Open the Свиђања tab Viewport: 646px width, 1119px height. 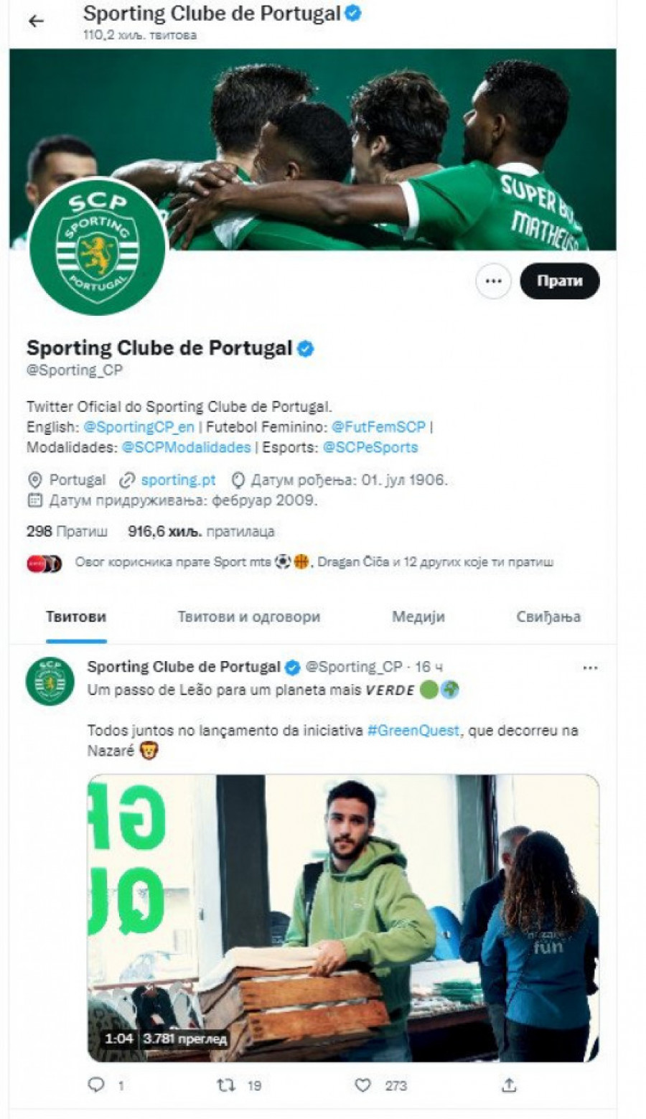549,617
